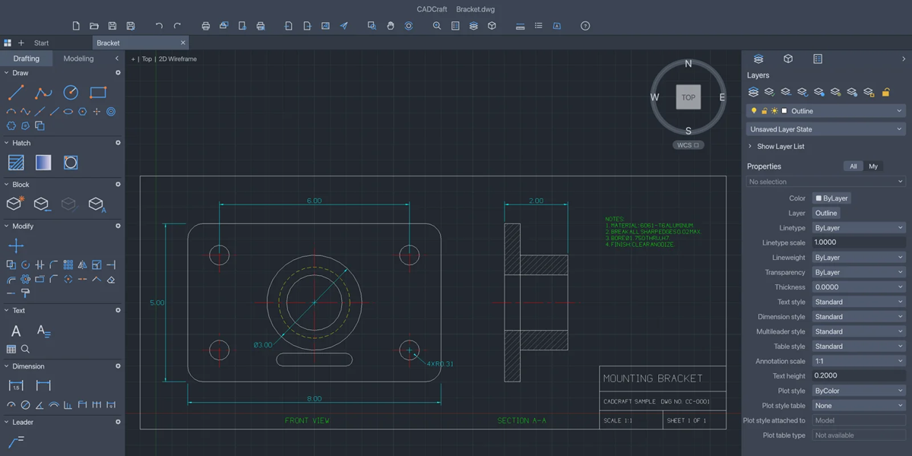Toggle the Outline layer light bulb
The width and height of the screenshot is (912, 456).
point(755,111)
